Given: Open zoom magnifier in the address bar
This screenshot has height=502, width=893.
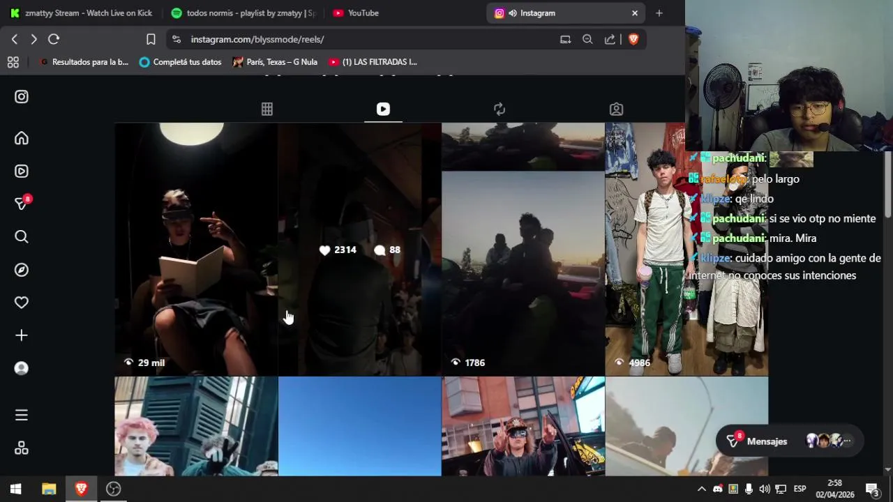Looking at the screenshot, I should [x=587, y=39].
